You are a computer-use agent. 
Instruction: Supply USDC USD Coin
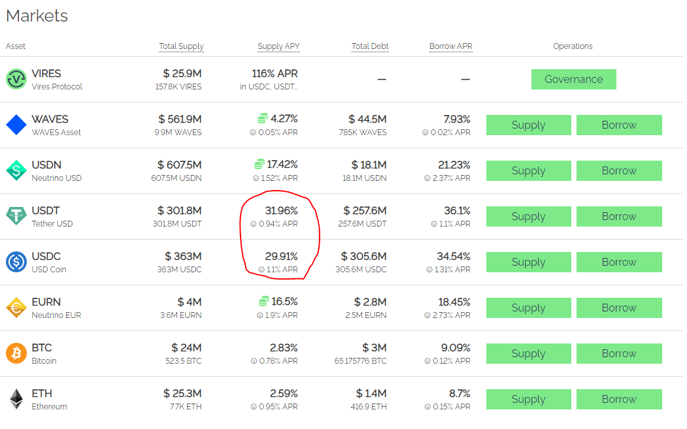528,262
